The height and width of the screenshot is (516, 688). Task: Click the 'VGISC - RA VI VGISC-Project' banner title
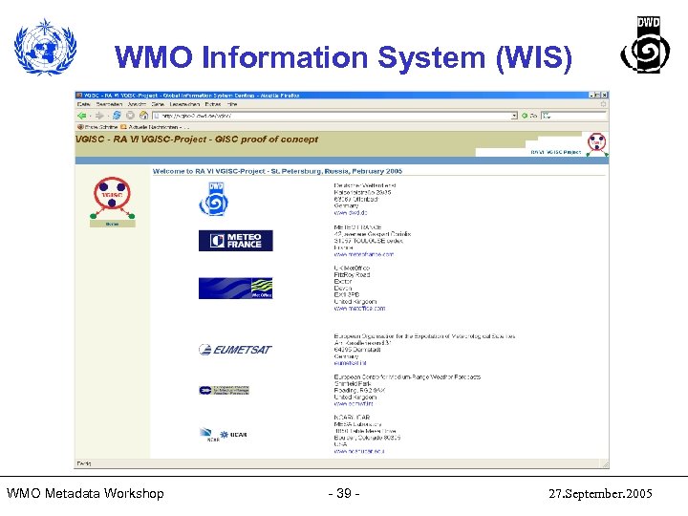197,140
